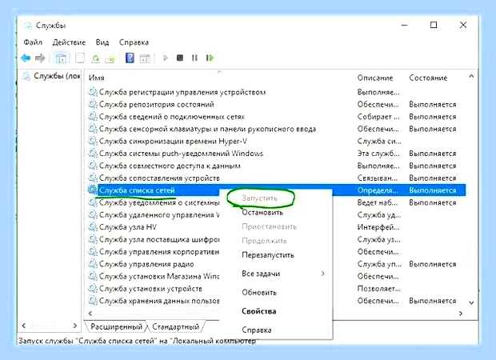Viewport: 496px width, 360px height.
Task: Select Служба сенсорной клавиатуры и панели рукописного ввода
Action: click(207, 129)
